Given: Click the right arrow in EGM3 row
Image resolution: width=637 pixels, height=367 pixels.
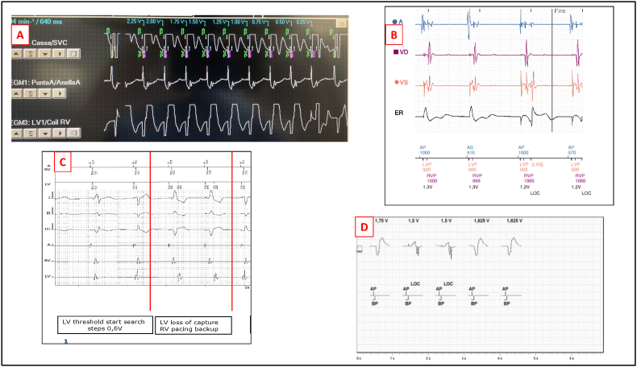Looking at the screenshot, I should click(60, 131).
